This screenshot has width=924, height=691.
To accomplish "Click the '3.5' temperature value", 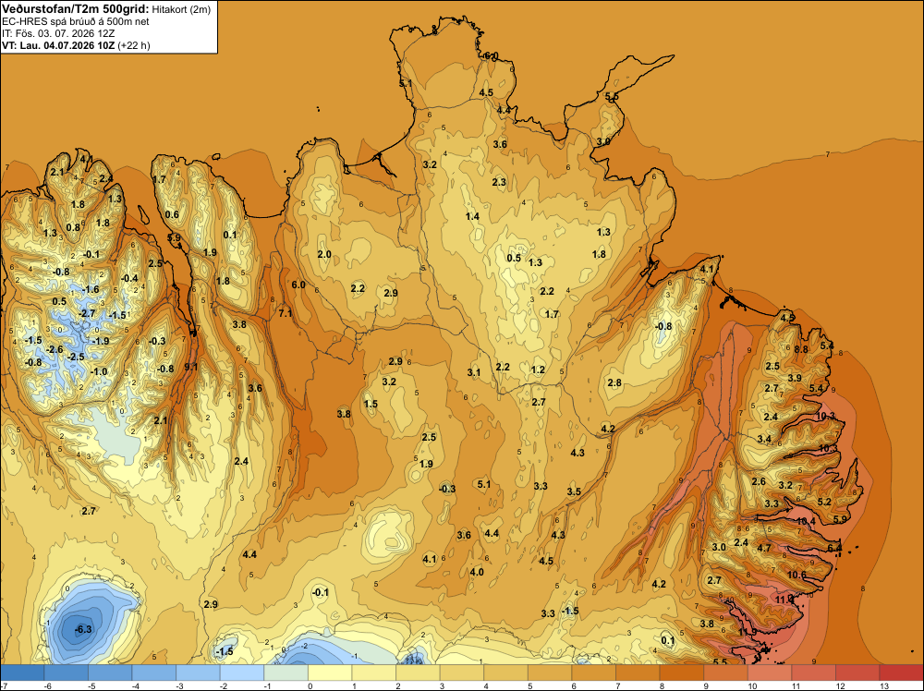I will coord(574,491).
